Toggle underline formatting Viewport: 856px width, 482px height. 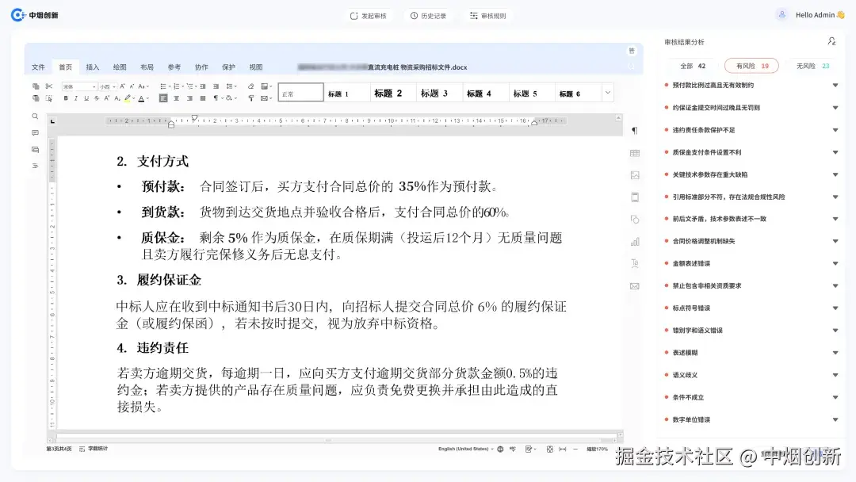86,98
